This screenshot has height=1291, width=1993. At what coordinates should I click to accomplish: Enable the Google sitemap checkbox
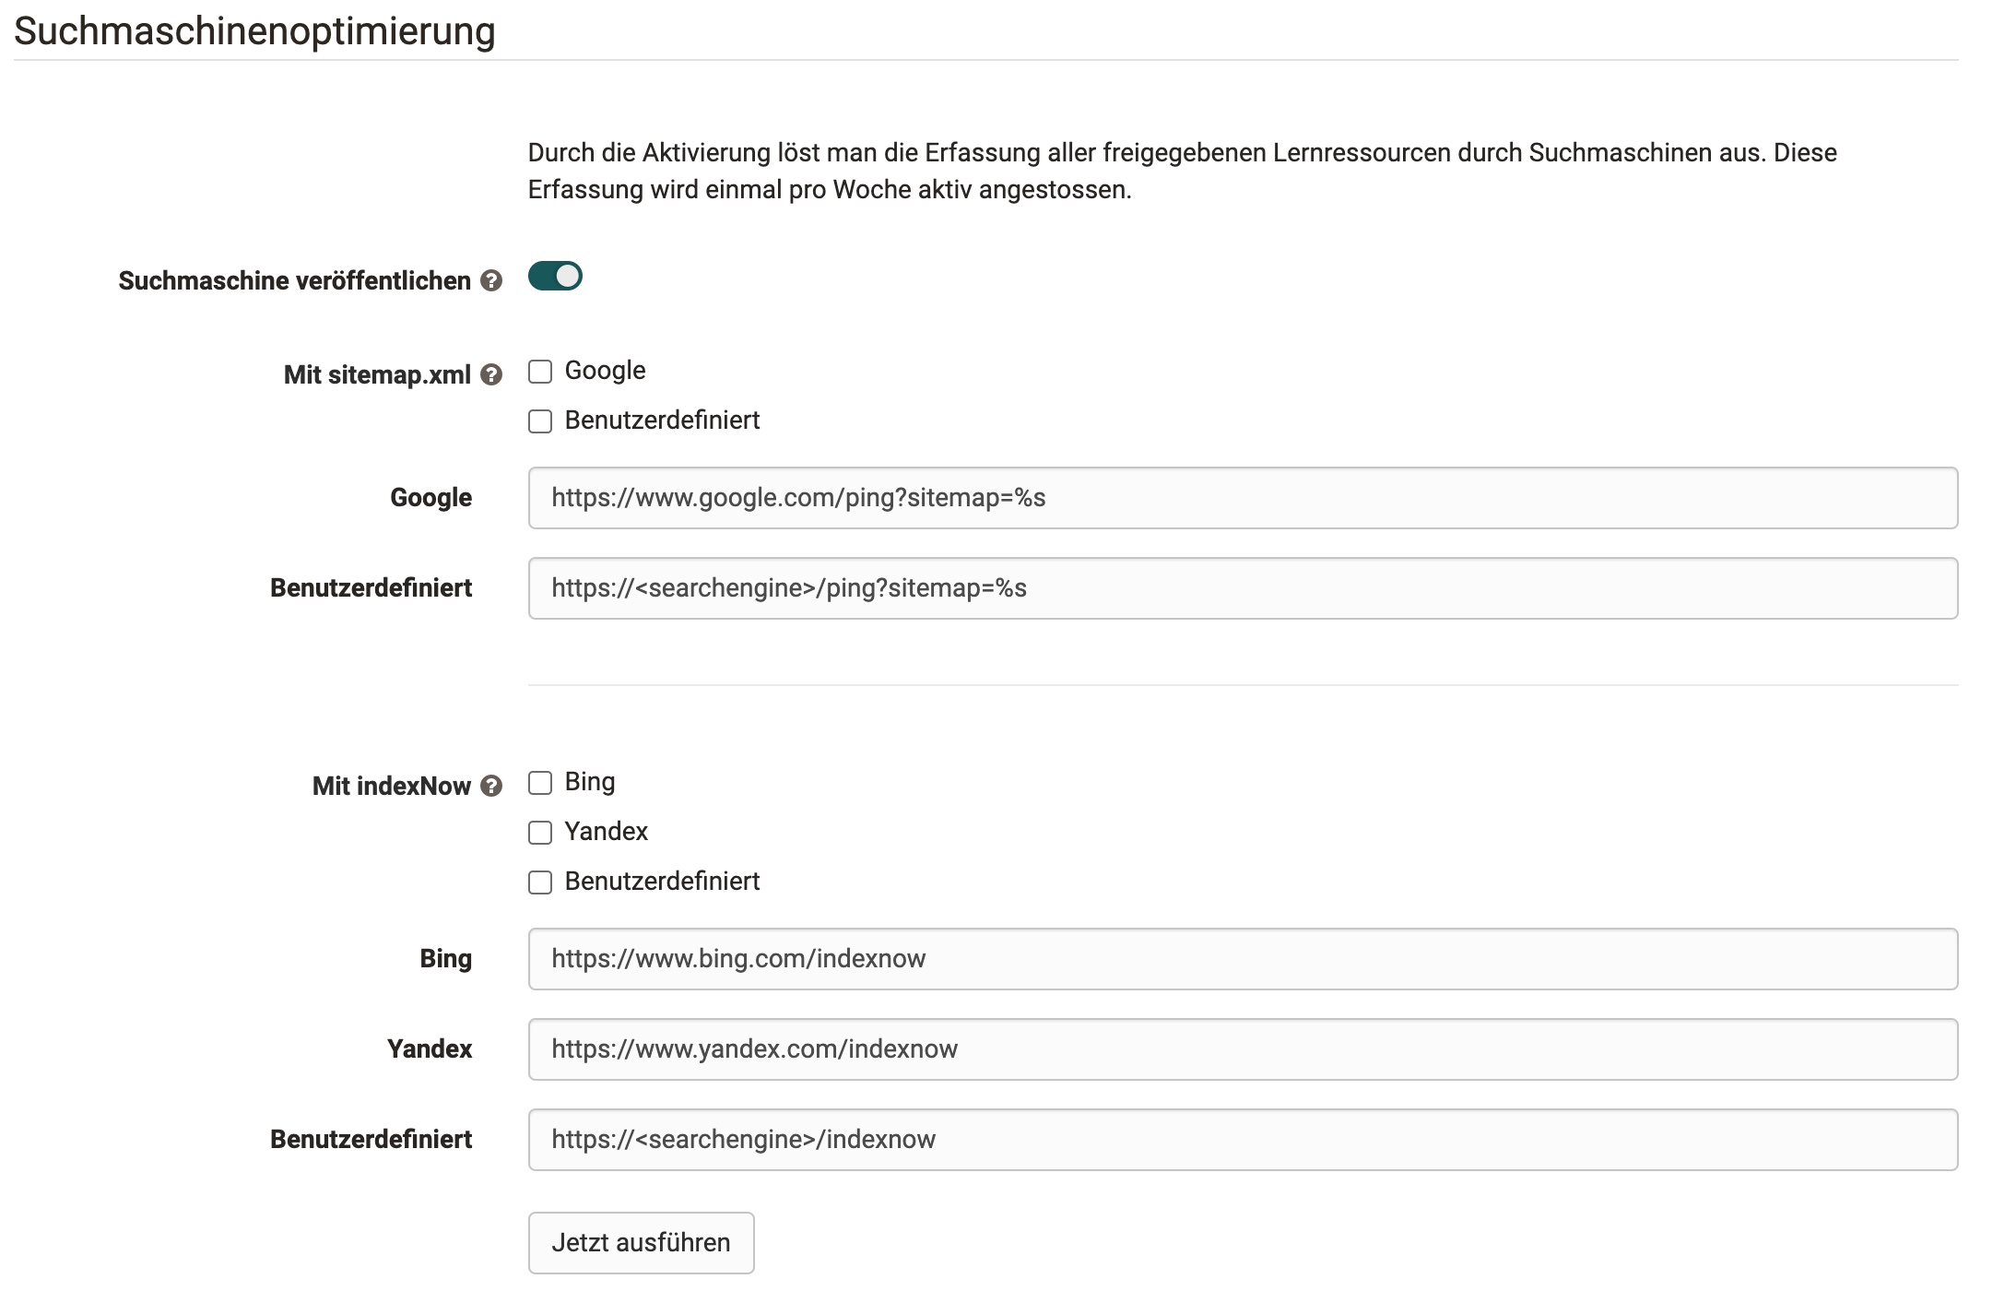point(539,371)
